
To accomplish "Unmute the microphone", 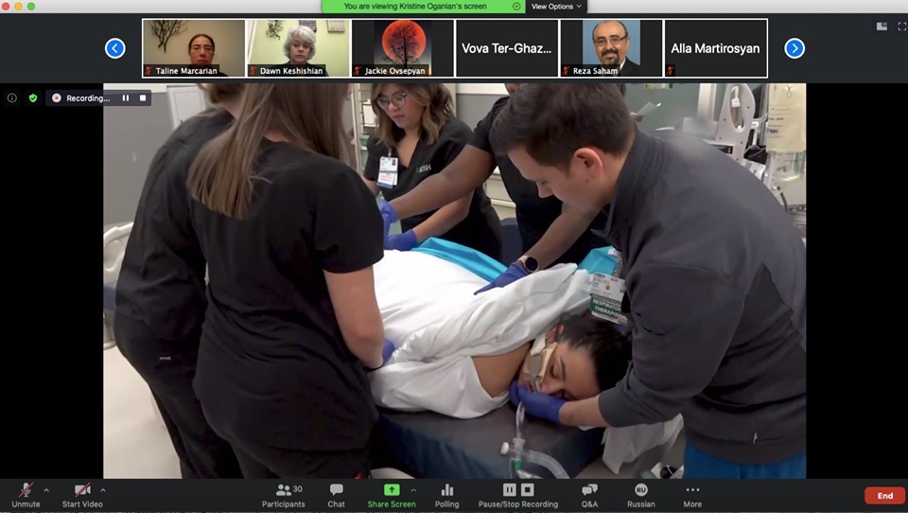I will click(26, 490).
